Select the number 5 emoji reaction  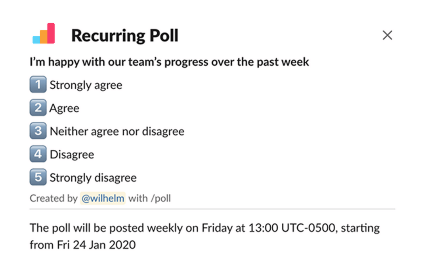tap(38, 177)
